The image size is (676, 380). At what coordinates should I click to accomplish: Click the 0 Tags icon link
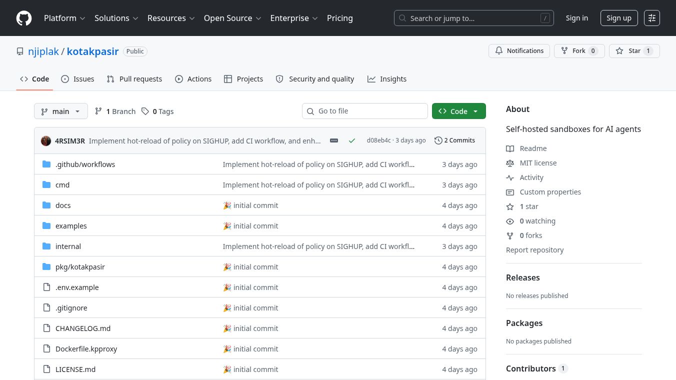tap(157, 111)
